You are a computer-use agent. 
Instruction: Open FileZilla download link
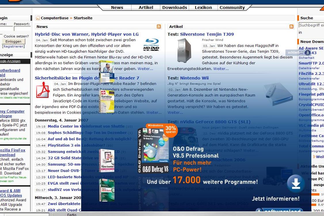[311, 74]
